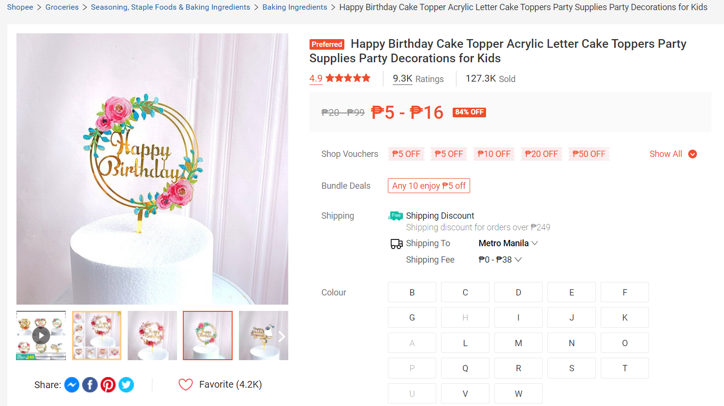The width and height of the screenshot is (724, 406).
Task: Open the 9.3K Ratings link
Action: click(418, 79)
